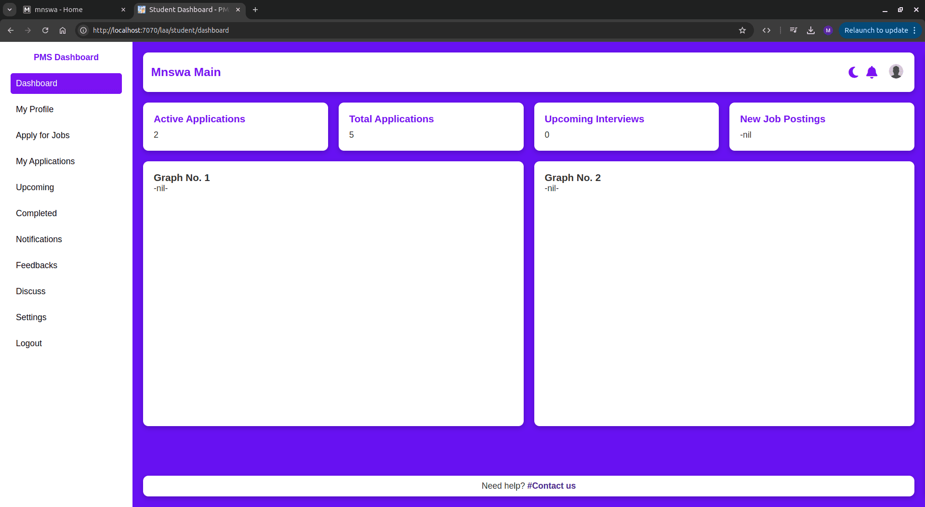Screen dimensions: 925x507
Task: Expand the tab search dropdown arrow
Action: point(10,10)
